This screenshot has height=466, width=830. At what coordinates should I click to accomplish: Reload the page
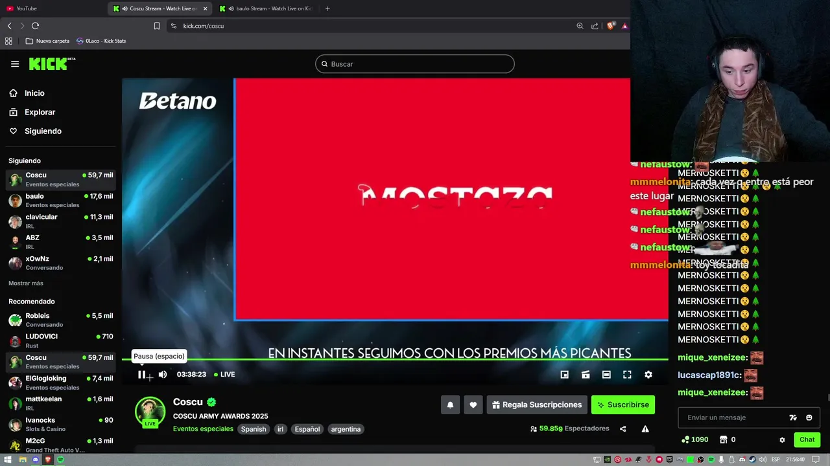coord(35,26)
